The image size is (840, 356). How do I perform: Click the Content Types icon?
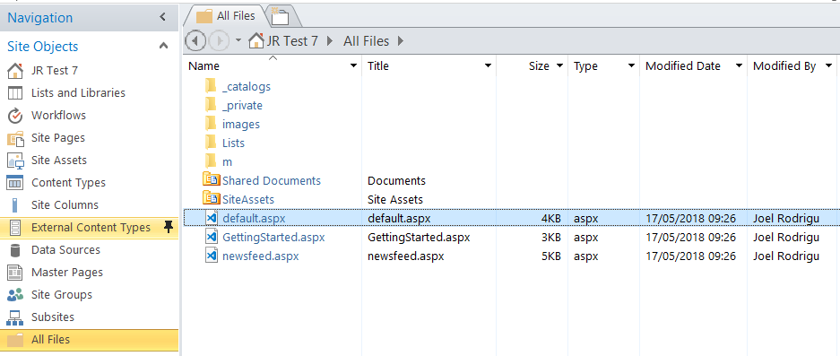pyautogui.click(x=15, y=183)
